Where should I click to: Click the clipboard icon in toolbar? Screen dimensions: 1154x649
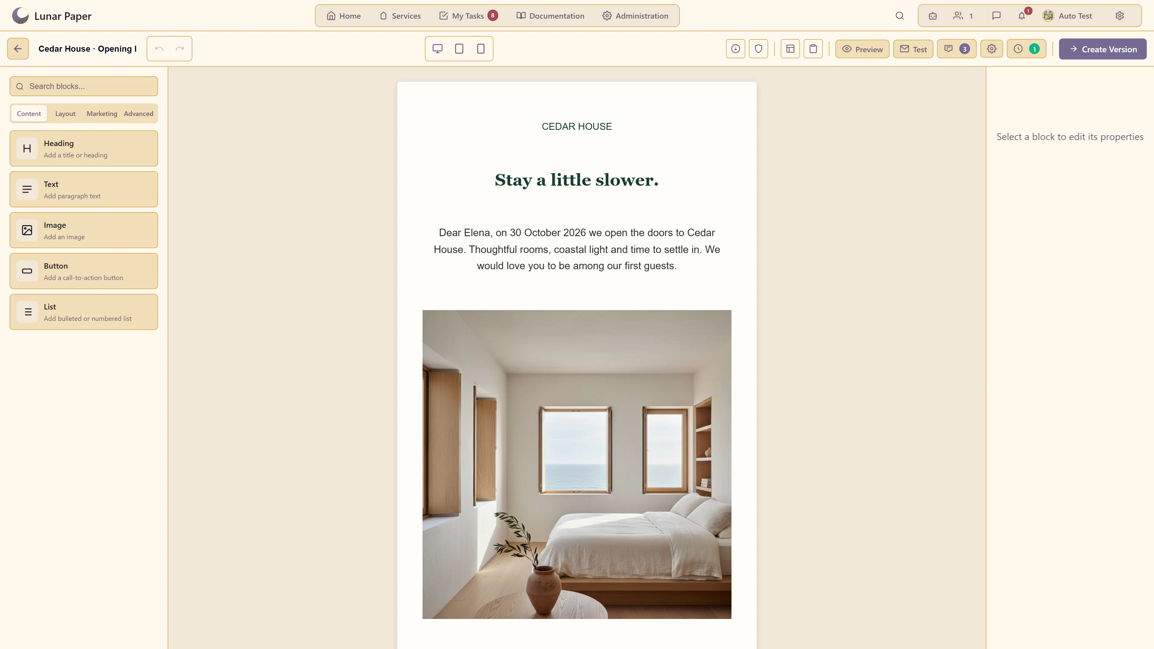point(813,49)
